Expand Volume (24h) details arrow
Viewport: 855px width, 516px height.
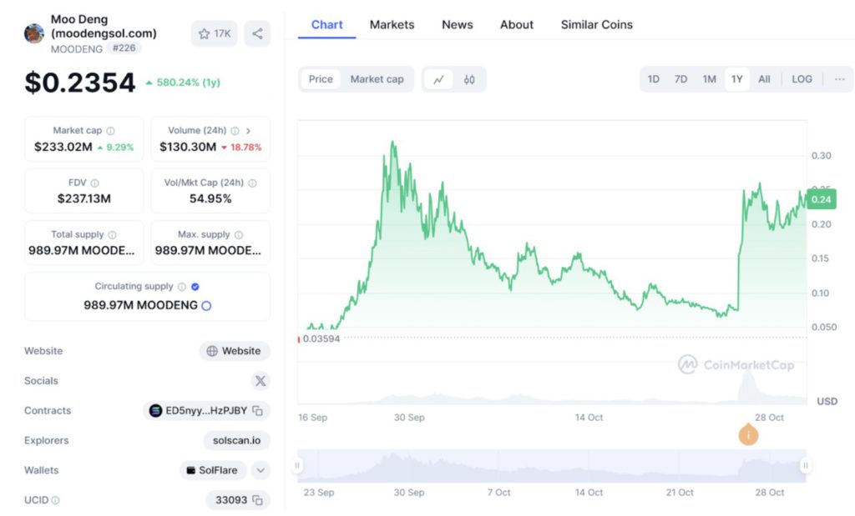[x=249, y=131]
